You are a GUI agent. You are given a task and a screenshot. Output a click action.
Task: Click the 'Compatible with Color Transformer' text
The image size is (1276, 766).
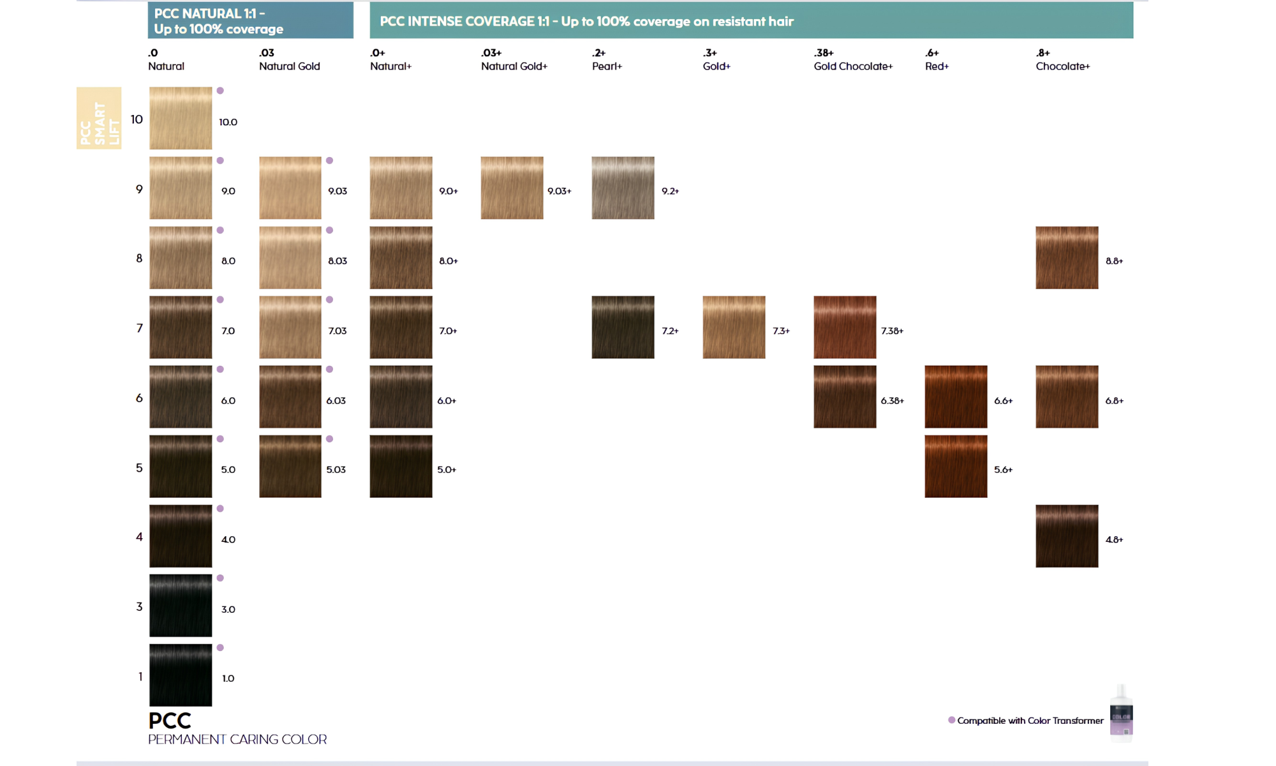(1030, 721)
